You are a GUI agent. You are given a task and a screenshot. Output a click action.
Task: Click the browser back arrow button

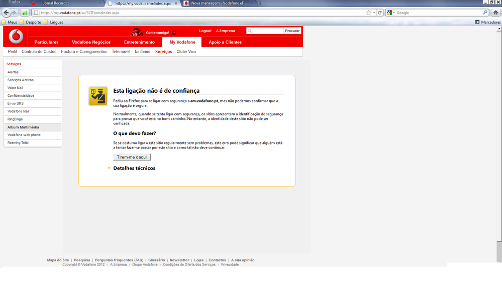coord(7,13)
